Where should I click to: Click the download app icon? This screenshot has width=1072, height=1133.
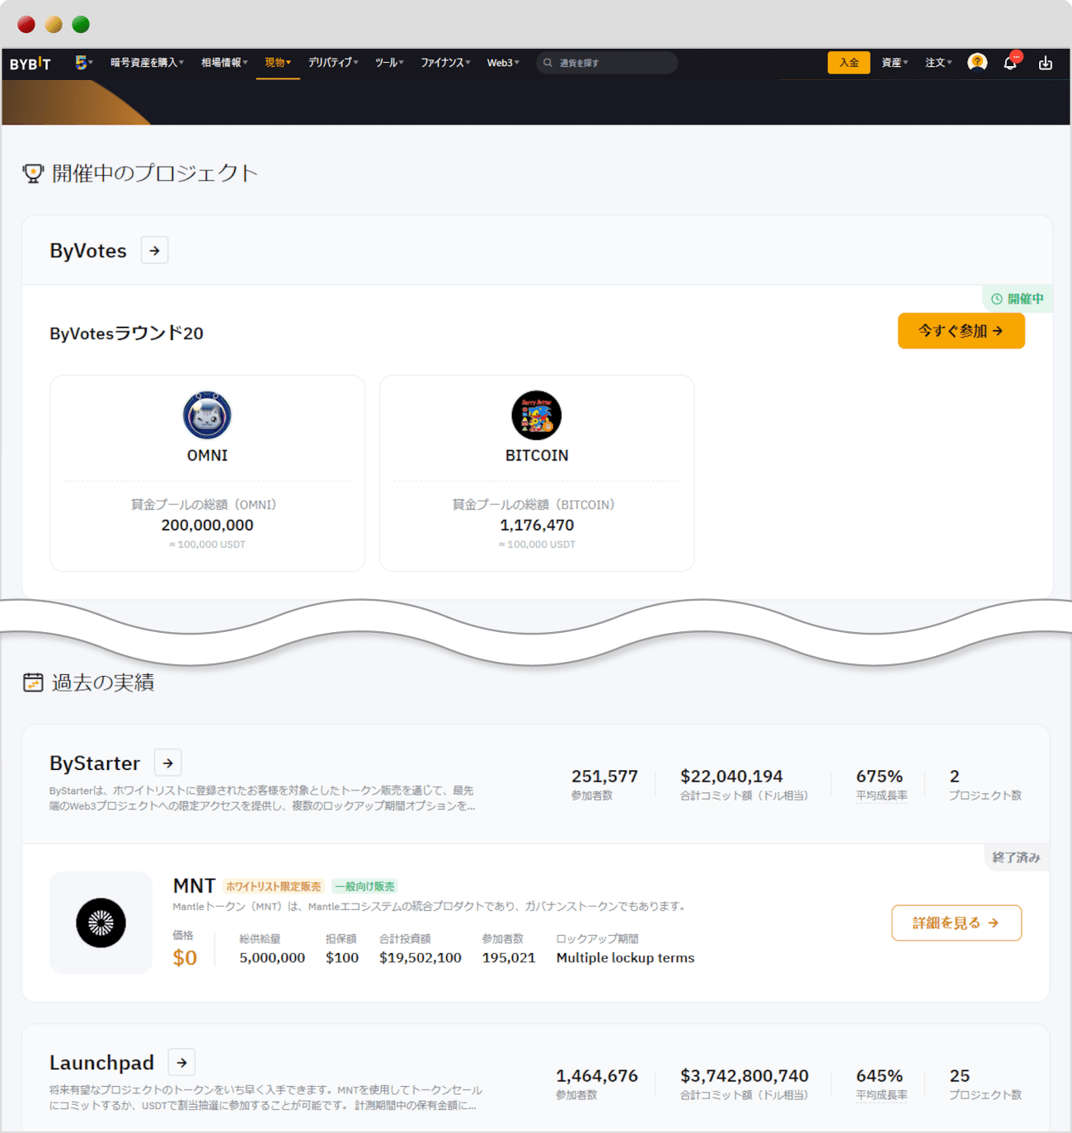point(1046,63)
